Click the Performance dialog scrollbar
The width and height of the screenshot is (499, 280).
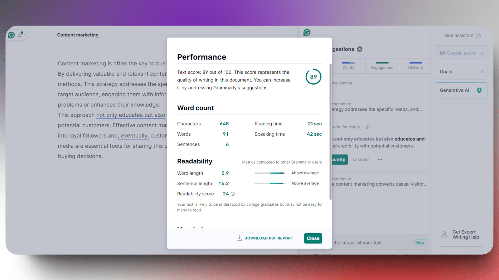(x=330, y=132)
